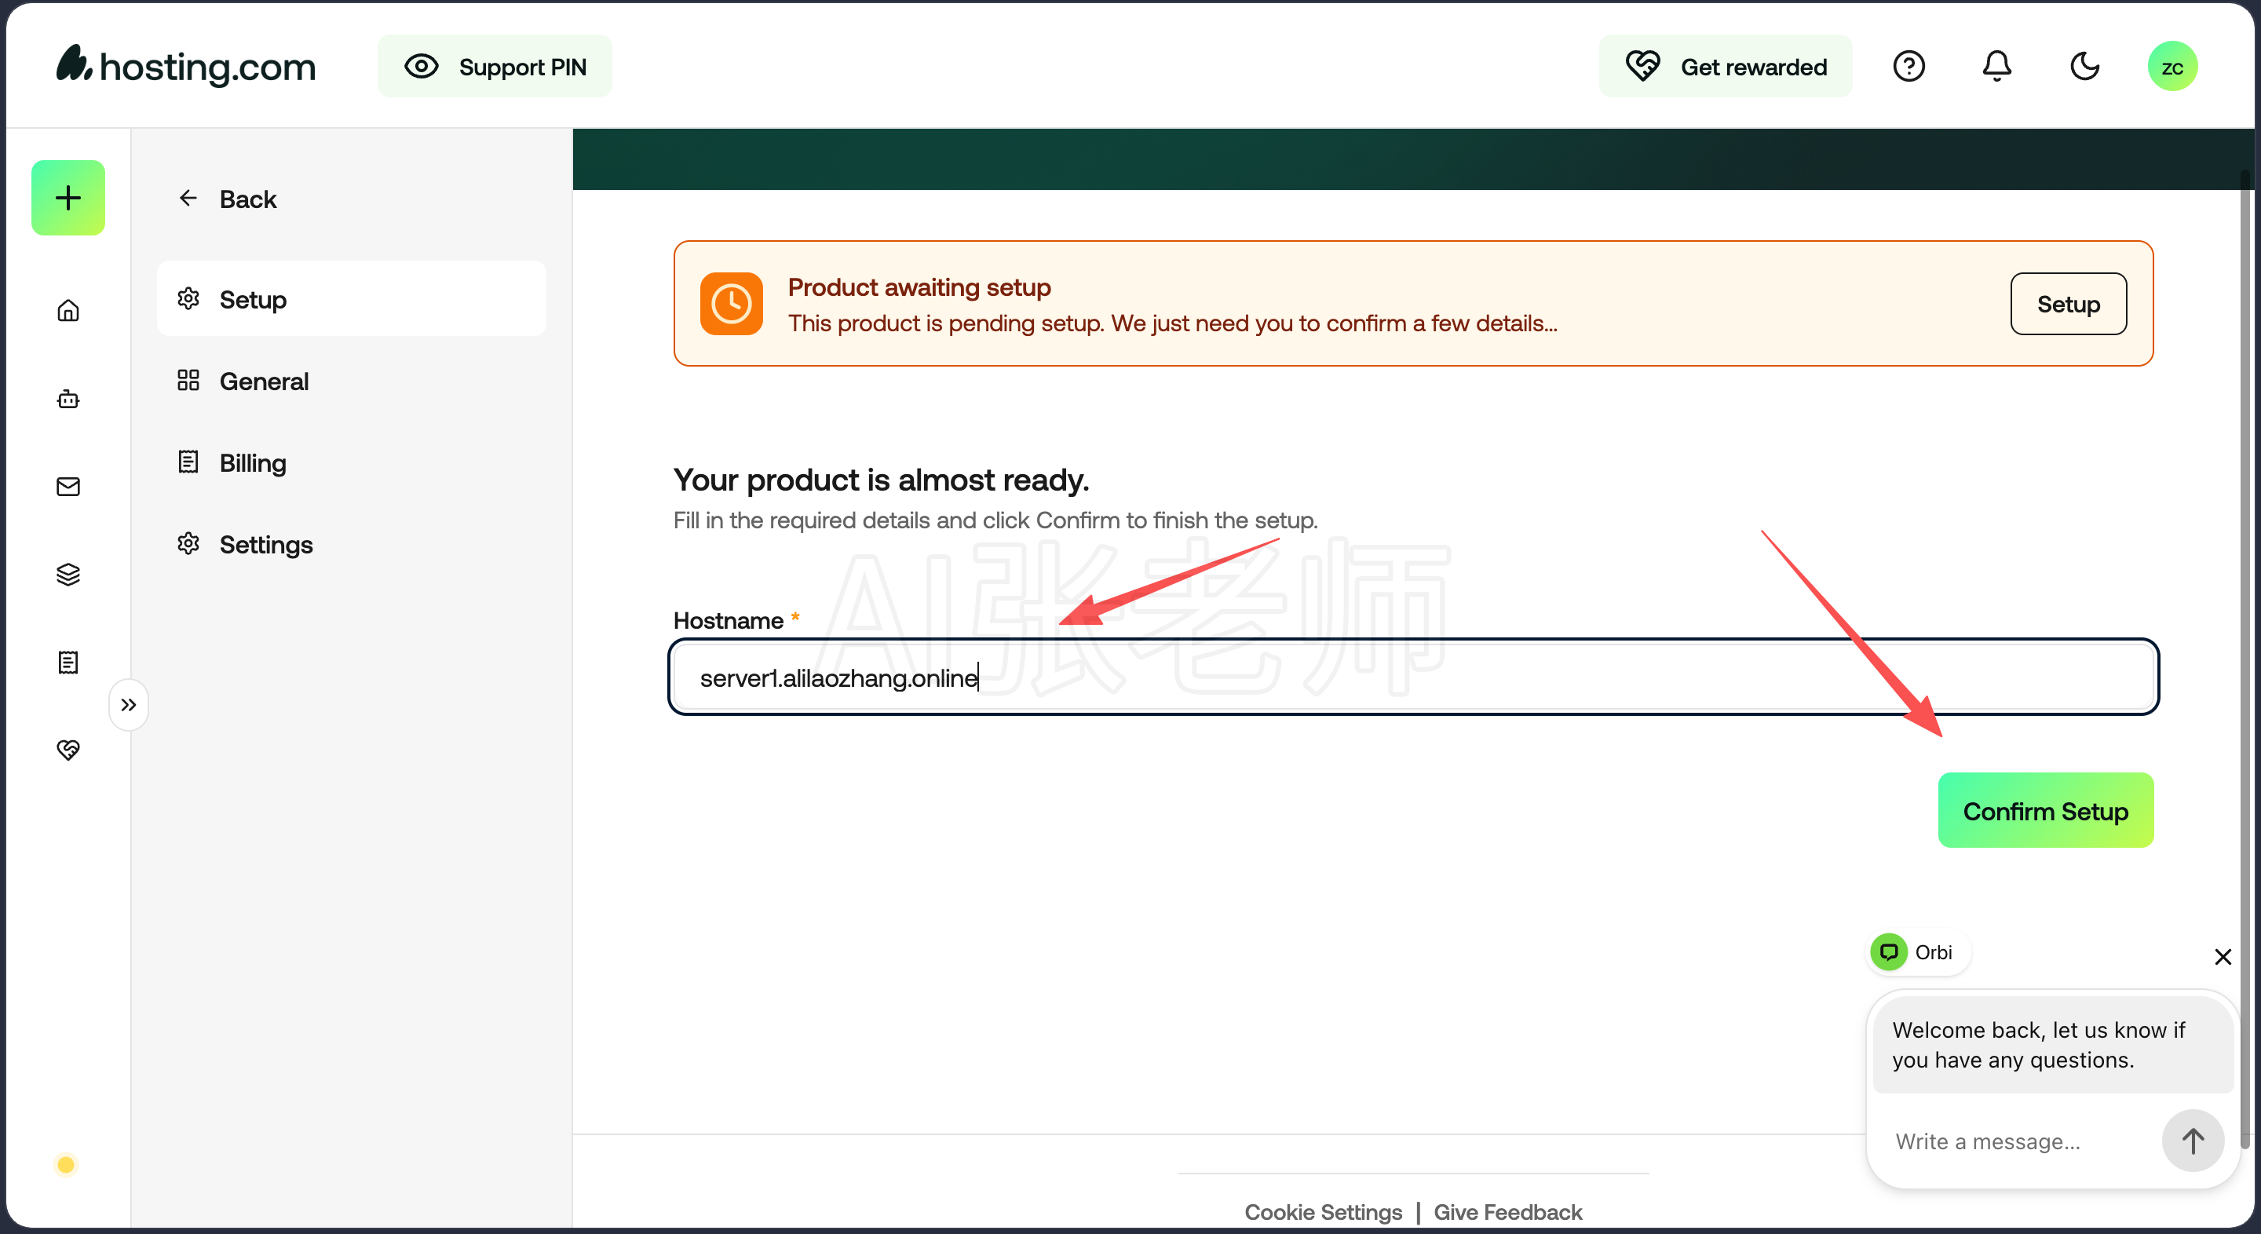The image size is (2261, 1234).
Task: Click the orange clock icon in banner
Action: coord(731,304)
